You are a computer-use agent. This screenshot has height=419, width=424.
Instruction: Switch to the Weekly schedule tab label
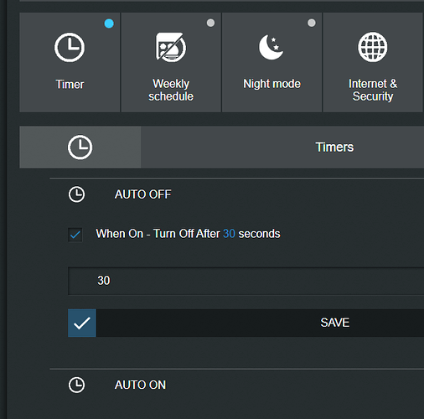171,90
